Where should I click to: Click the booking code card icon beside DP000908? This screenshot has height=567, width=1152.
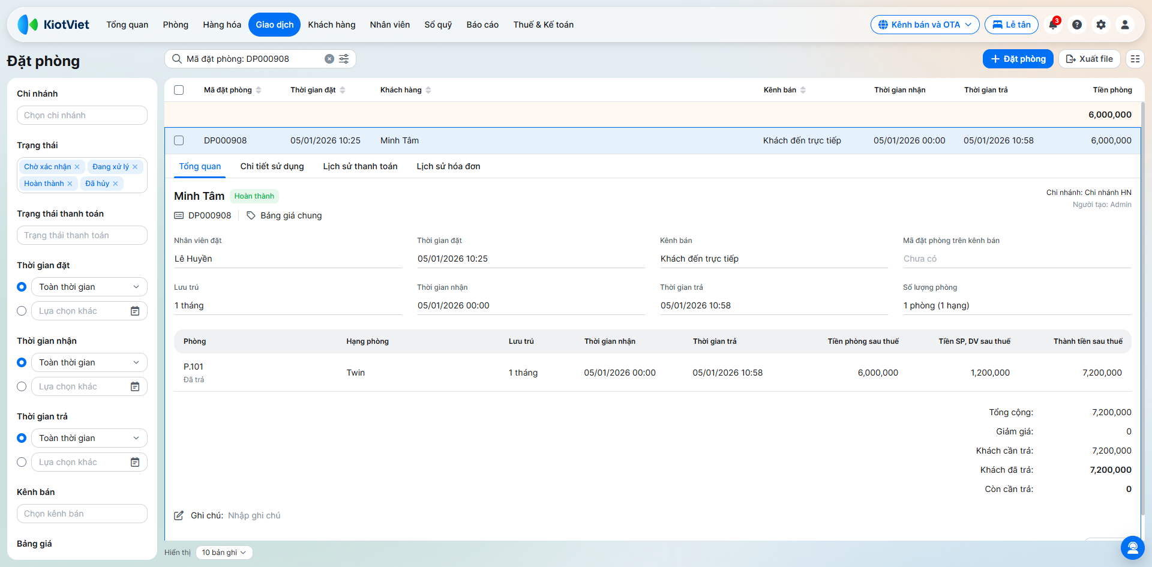[179, 215]
